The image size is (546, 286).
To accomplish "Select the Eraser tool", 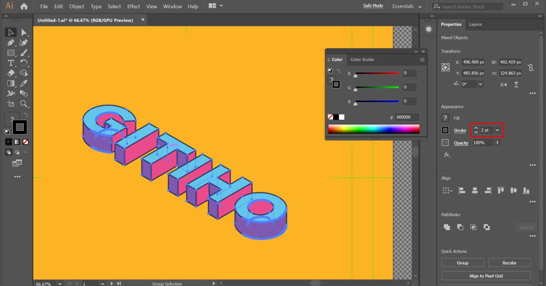I will pos(11,73).
